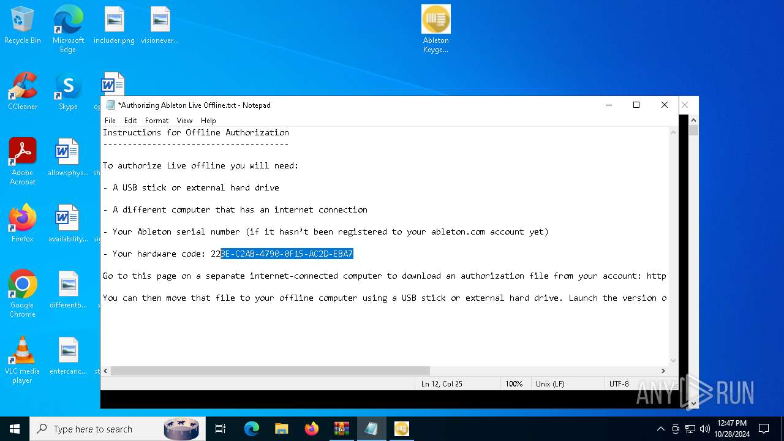The image size is (784, 441).
Task: Switch to Notepad taskbar button
Action: coord(371,429)
